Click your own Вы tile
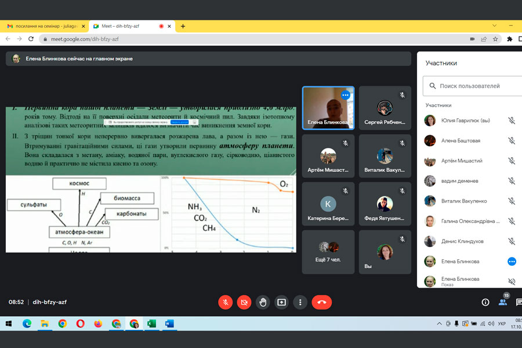522x348 pixels. [x=385, y=252]
